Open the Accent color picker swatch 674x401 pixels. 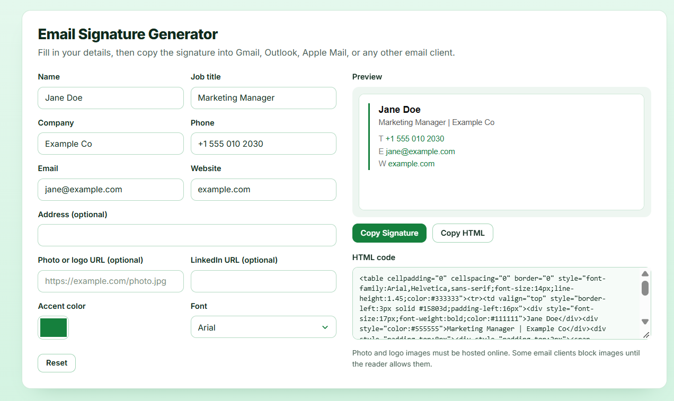coord(54,327)
